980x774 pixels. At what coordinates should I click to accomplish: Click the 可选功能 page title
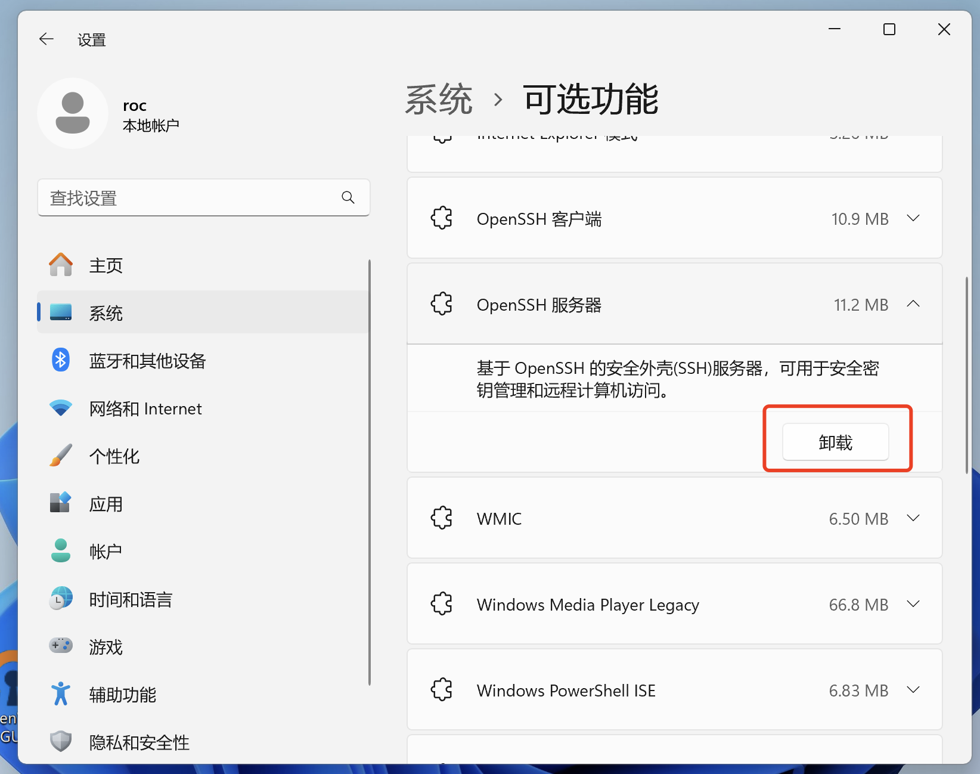pyautogui.click(x=591, y=99)
